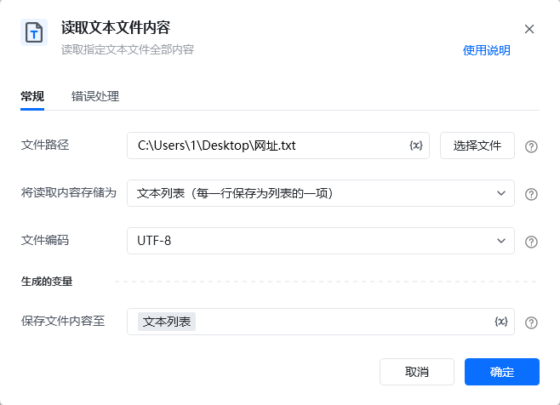Screen dimensions: 560x405
Task: Show help for 文件路径
Action: point(531,146)
